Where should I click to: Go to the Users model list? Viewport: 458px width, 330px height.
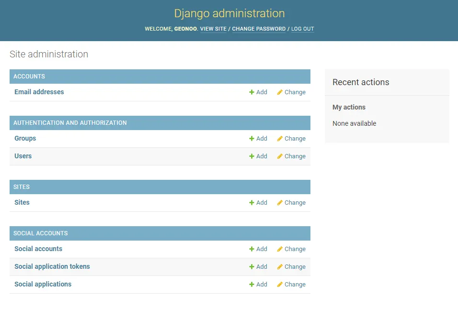23,156
